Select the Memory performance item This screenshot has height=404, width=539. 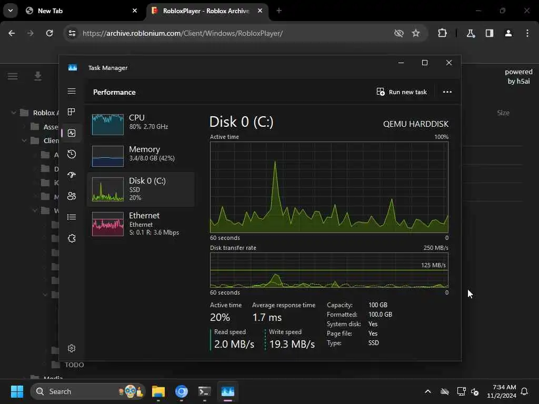(141, 156)
